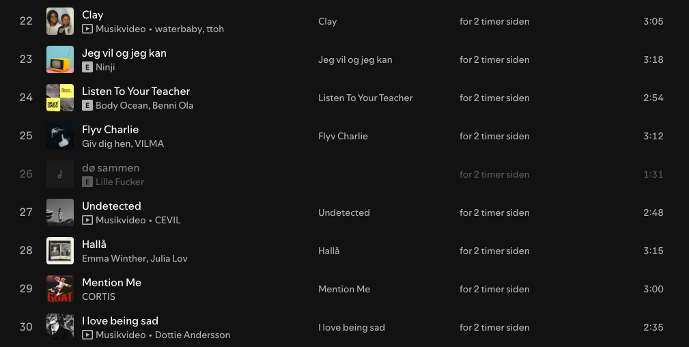Click the music video icon on Undetected
689x347 pixels.
pos(87,220)
